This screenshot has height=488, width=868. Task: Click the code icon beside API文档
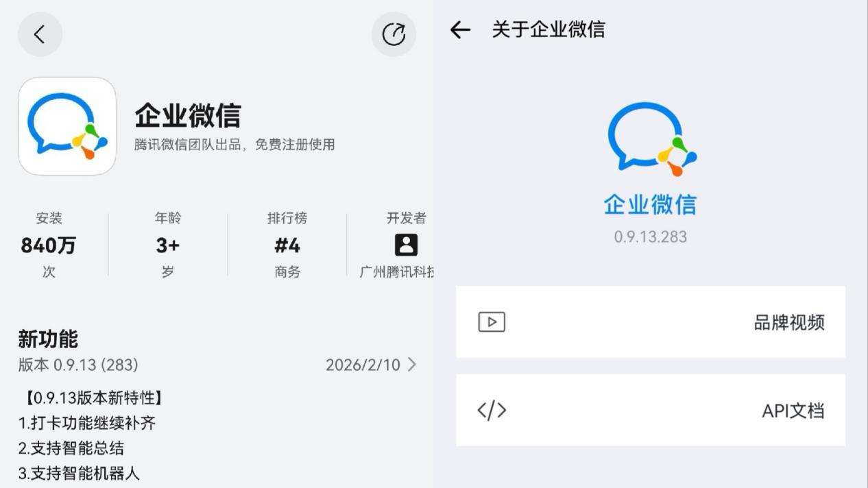[x=491, y=411]
